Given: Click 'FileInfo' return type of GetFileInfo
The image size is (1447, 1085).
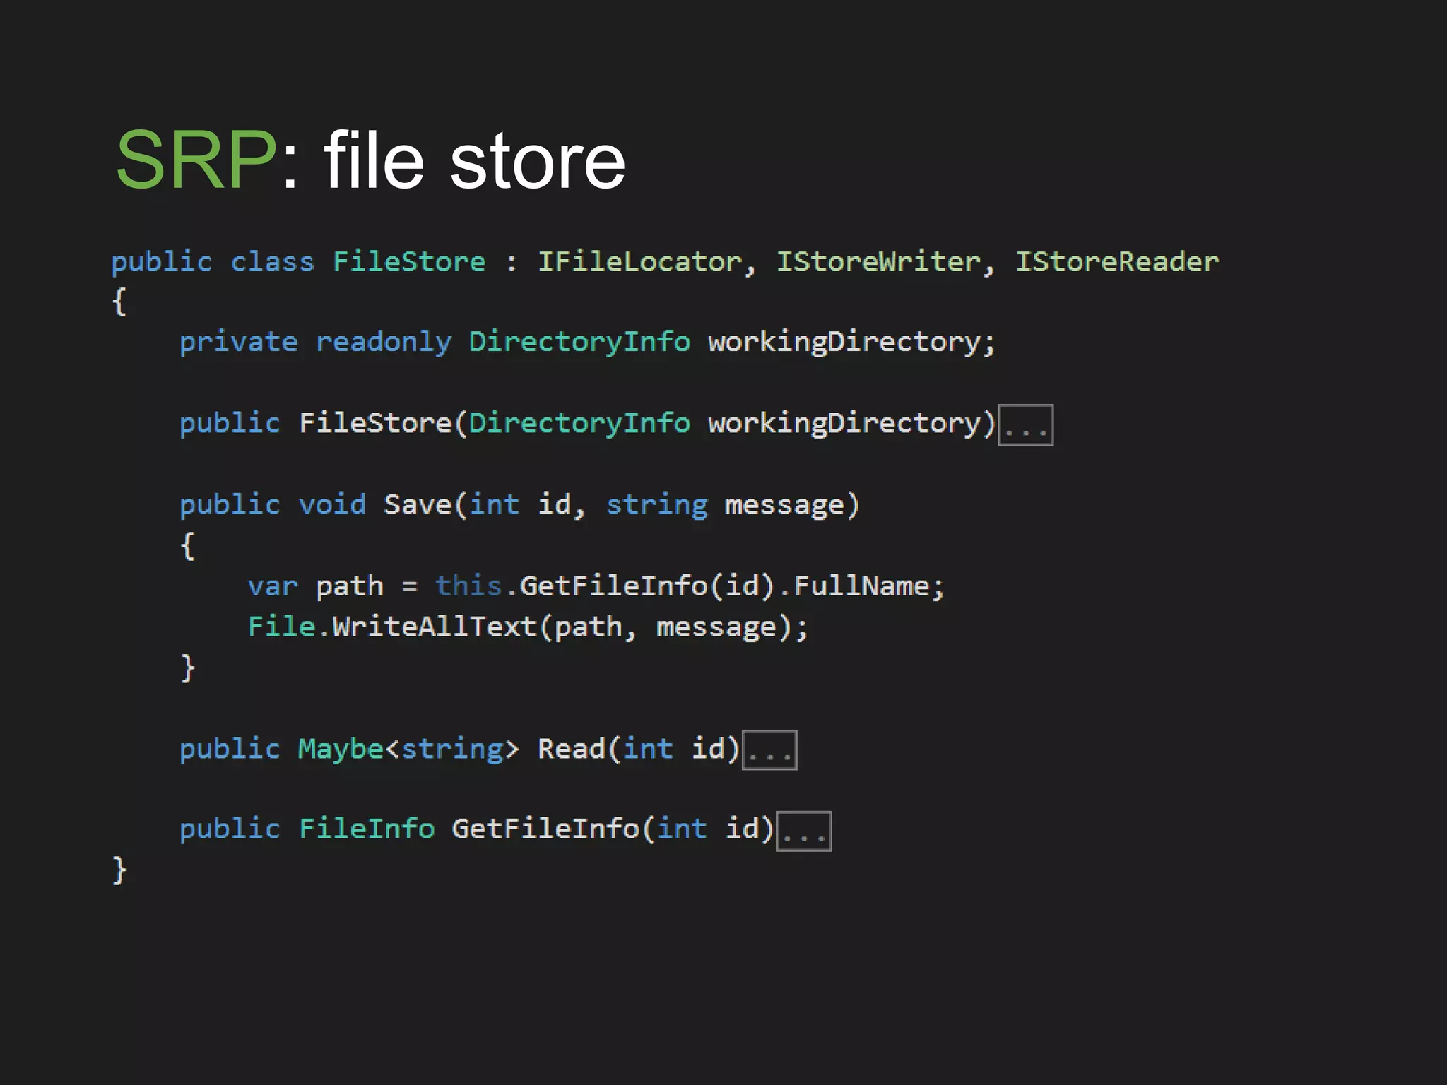Looking at the screenshot, I should tap(366, 829).
